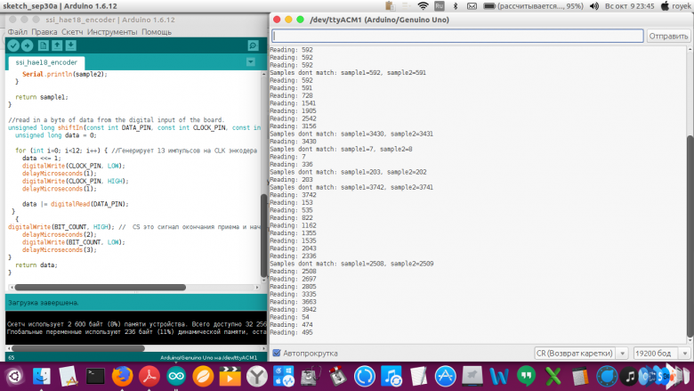Open the 19200 бод baud rate dropdown

(x=662, y=353)
